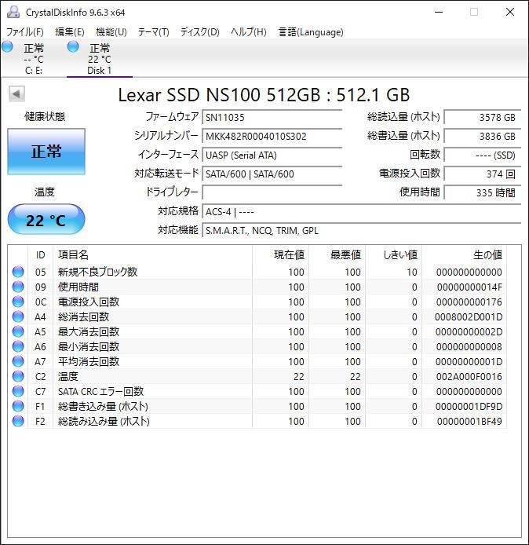Image resolution: width=529 pixels, height=545 pixels.
Task: Click rotation rate value ---- (SSD)
Action: 483,155
